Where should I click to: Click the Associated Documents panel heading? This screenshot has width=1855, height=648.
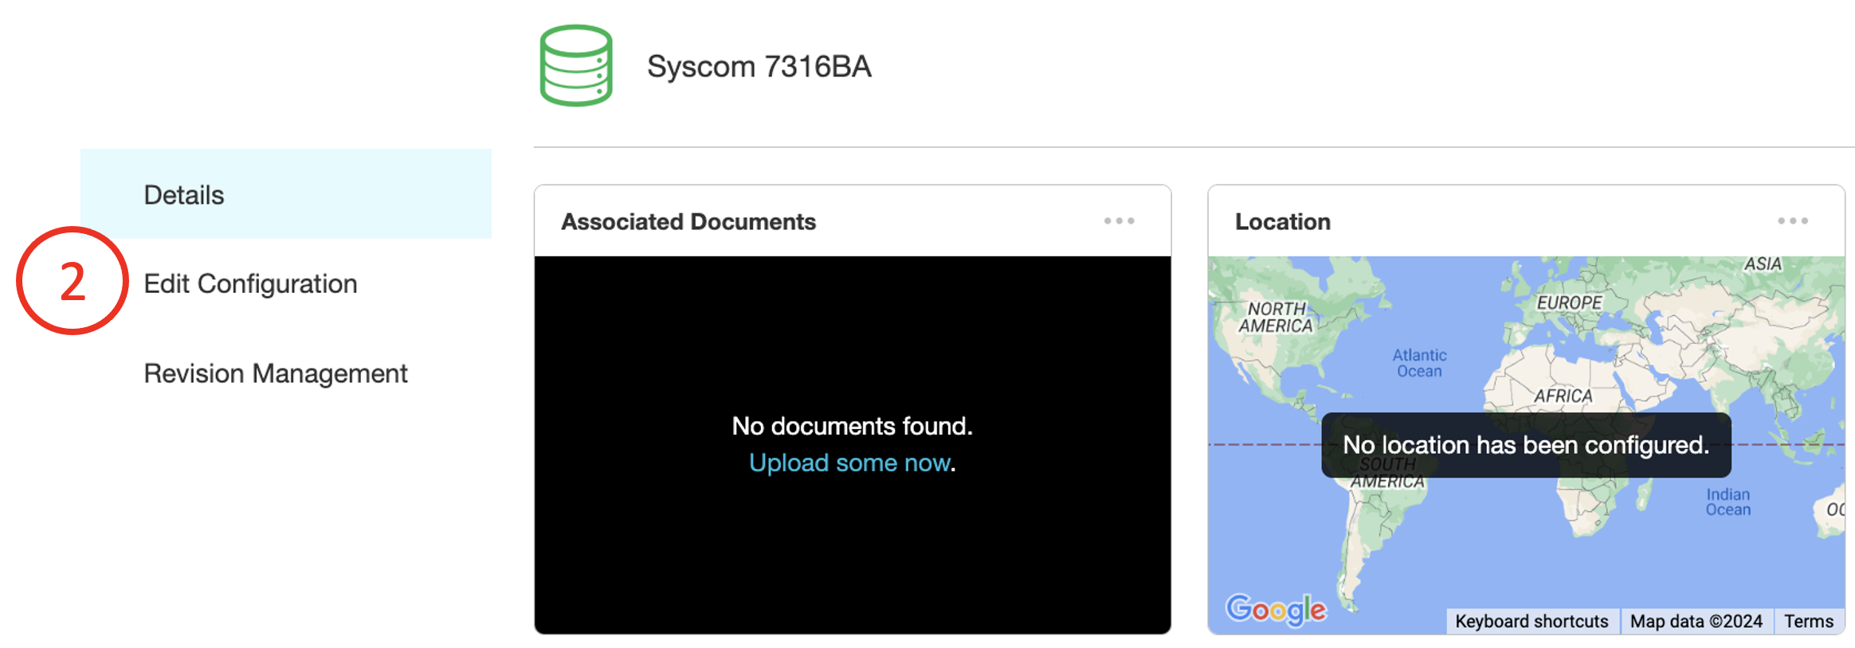click(688, 221)
